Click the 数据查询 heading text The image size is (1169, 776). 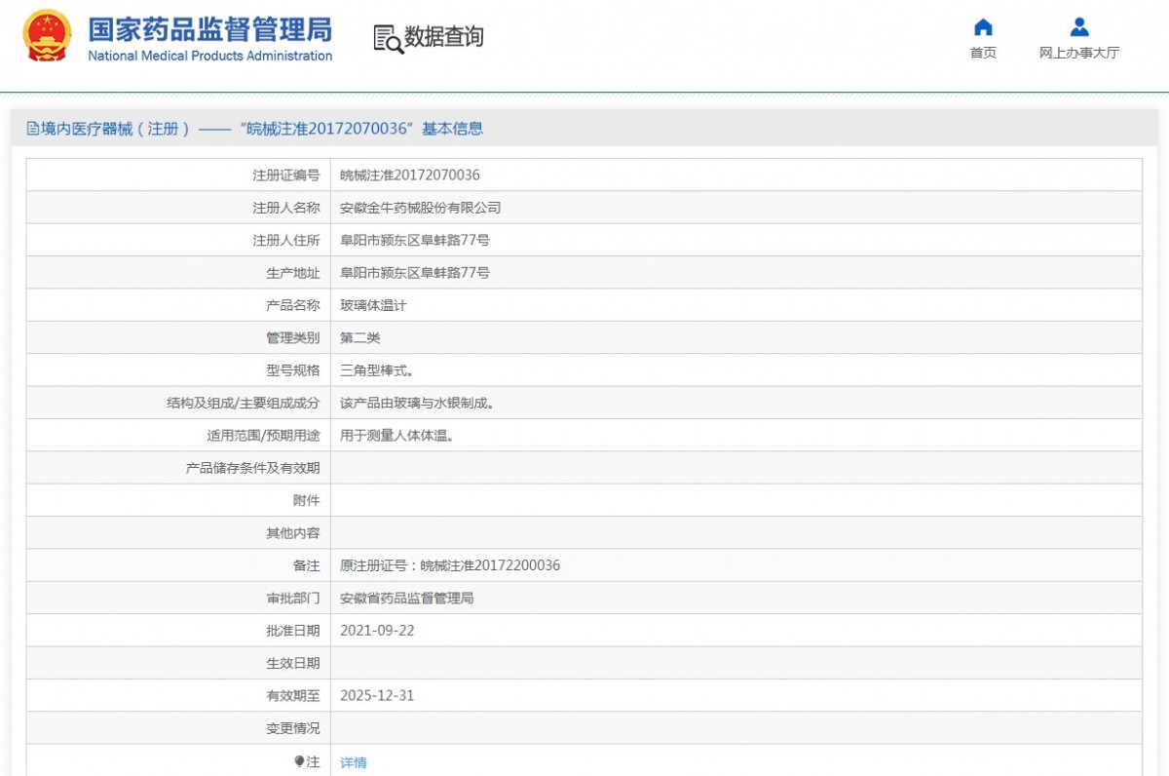pos(444,37)
